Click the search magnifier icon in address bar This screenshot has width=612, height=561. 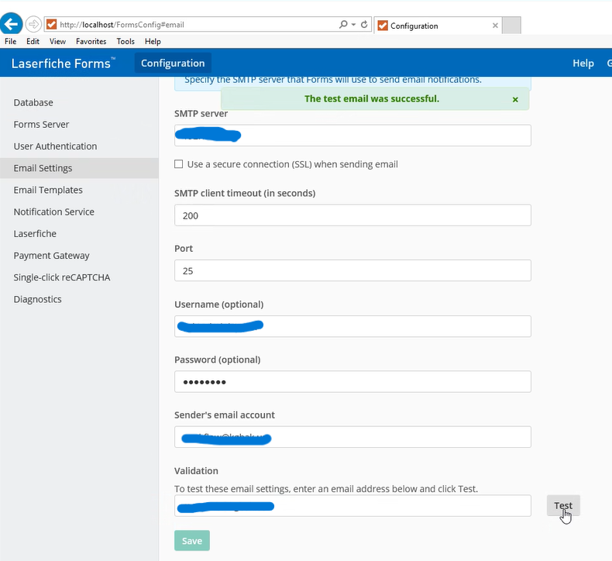343,24
